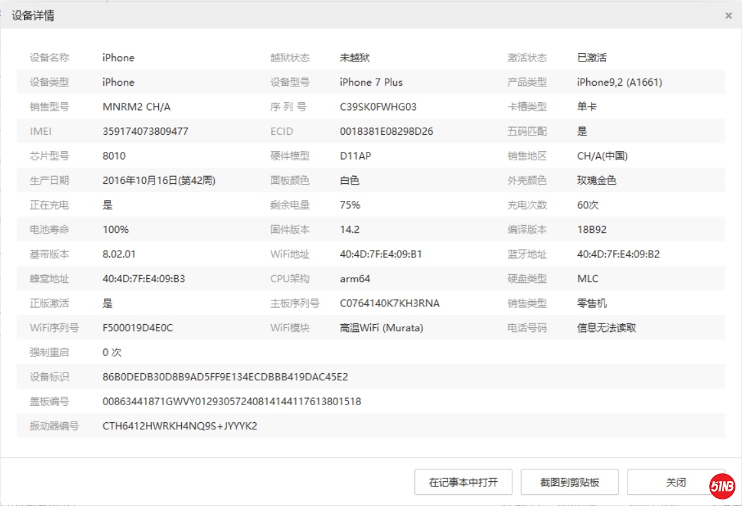Select the 面板颜色 value 白色
The image size is (742, 506).
point(349,181)
